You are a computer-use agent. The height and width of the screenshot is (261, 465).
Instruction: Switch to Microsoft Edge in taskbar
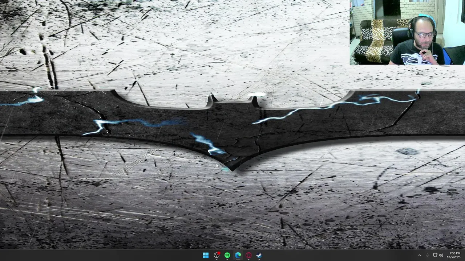click(x=238, y=255)
